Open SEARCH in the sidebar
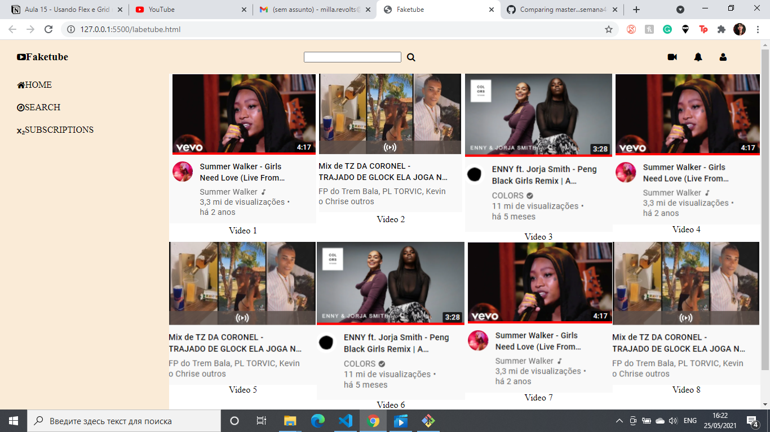 pyautogui.click(x=38, y=107)
